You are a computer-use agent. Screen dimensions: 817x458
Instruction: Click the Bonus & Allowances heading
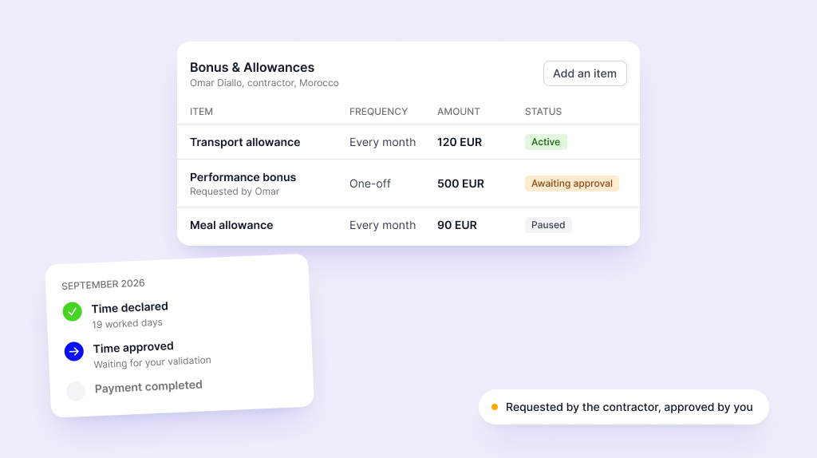(251, 67)
